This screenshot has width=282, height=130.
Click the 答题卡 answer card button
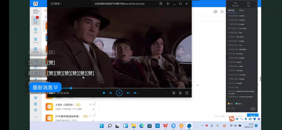point(239,104)
